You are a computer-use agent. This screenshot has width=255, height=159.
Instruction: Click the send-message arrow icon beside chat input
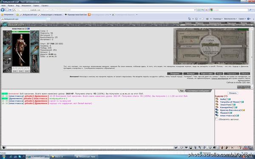pos(176,148)
